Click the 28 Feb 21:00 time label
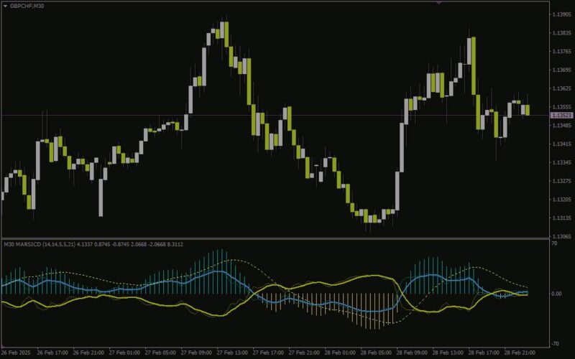Viewport: 575px width, 359px height. [x=520, y=353]
